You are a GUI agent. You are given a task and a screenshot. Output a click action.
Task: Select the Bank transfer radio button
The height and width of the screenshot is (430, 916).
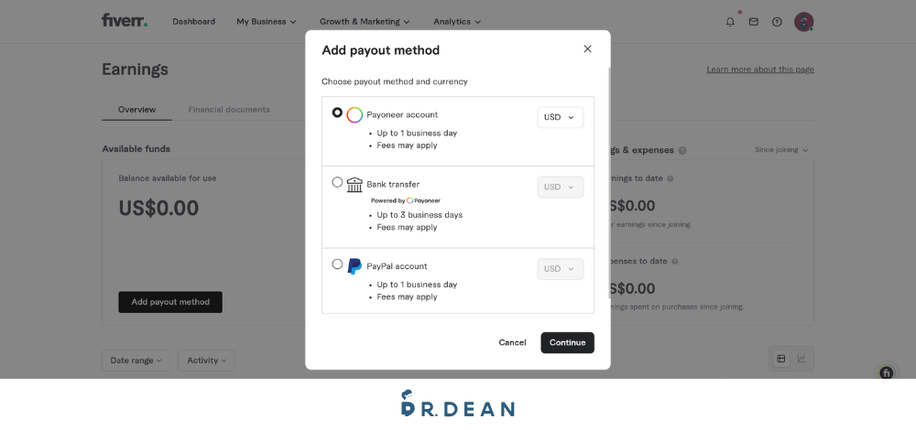337,182
